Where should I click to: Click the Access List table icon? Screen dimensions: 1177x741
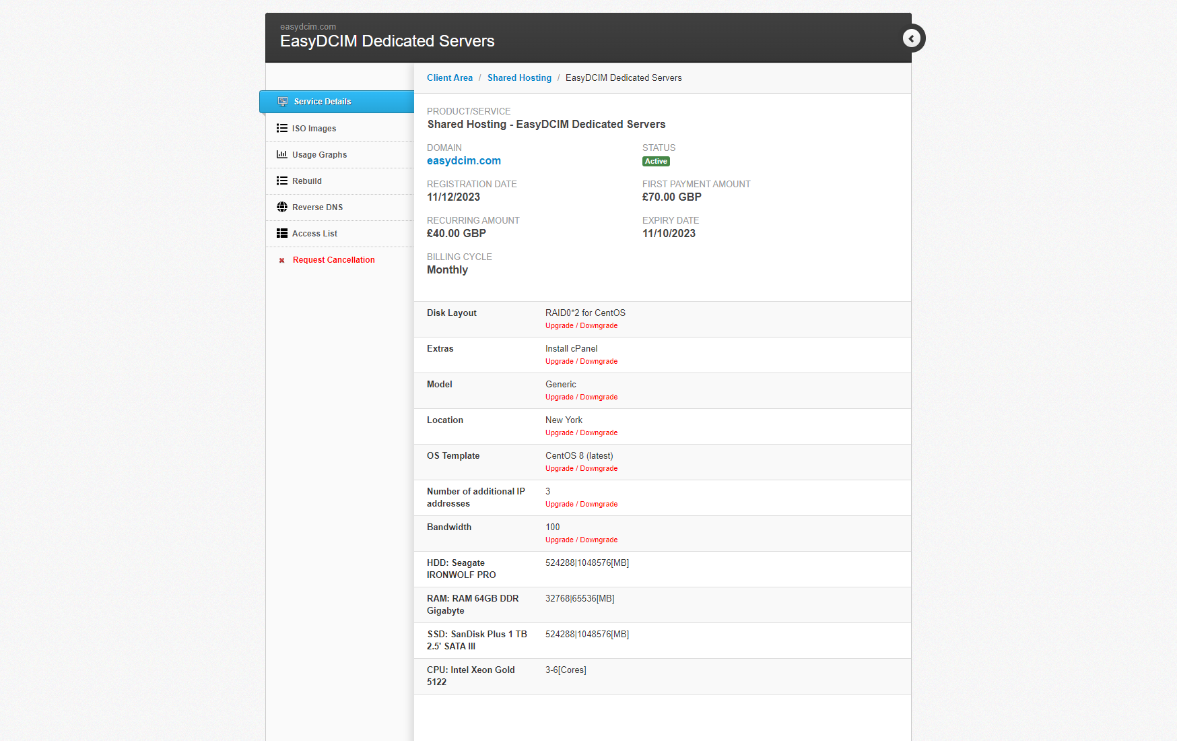coord(282,233)
